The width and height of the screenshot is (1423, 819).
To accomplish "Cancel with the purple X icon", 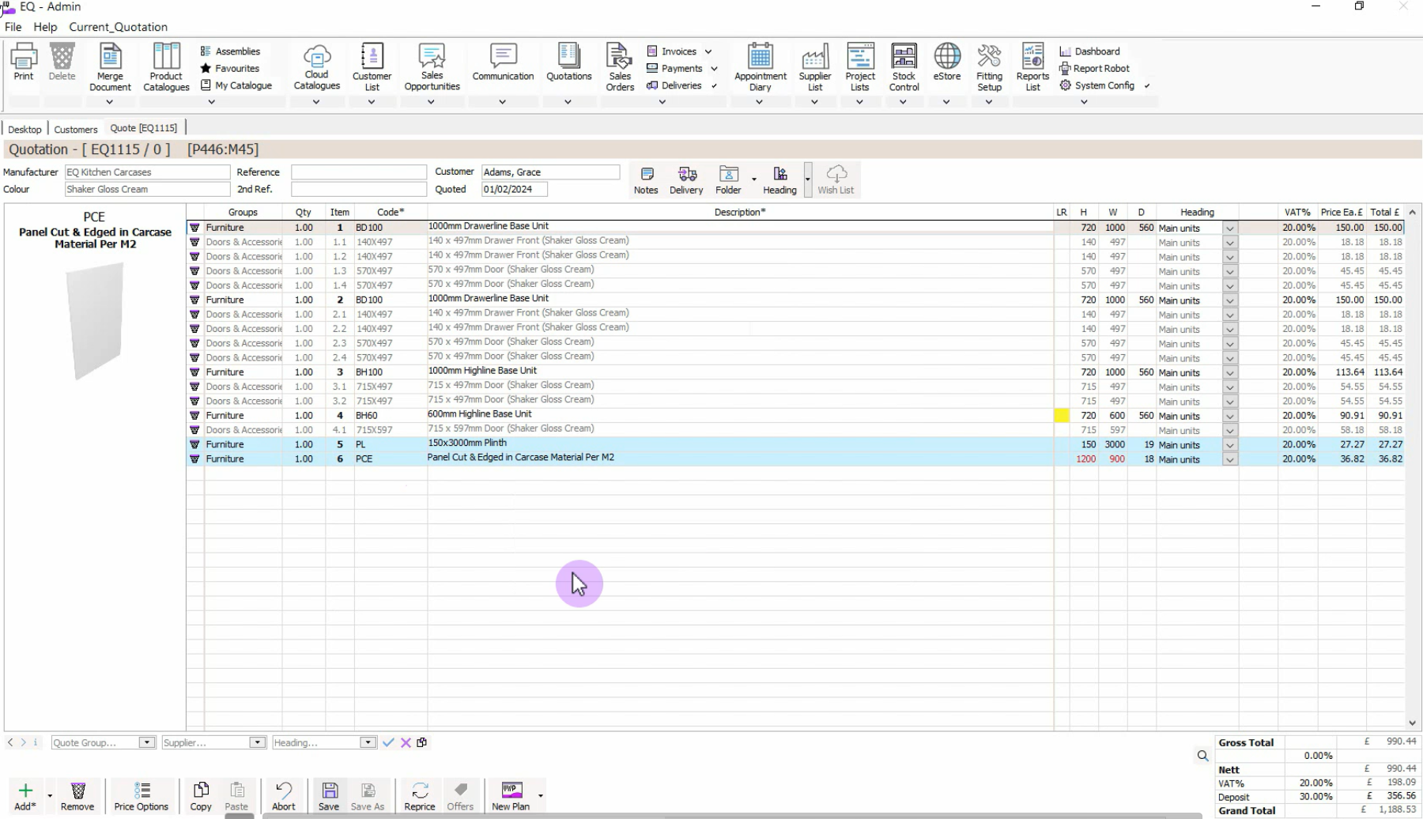I will [406, 742].
